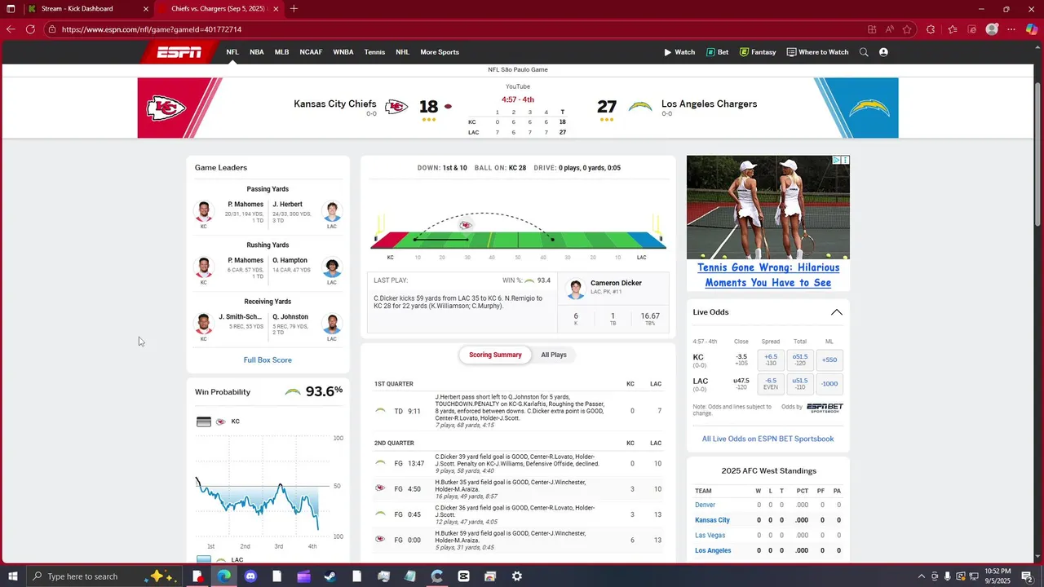Open browser settings and more menu
This screenshot has height=587, width=1044.
pyautogui.click(x=1011, y=29)
